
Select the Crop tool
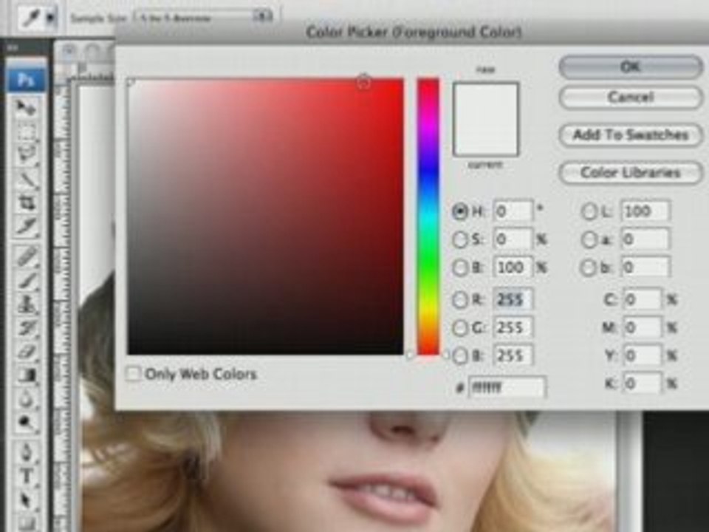tap(27, 203)
